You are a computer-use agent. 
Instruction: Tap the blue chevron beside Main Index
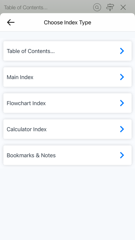(x=122, y=77)
